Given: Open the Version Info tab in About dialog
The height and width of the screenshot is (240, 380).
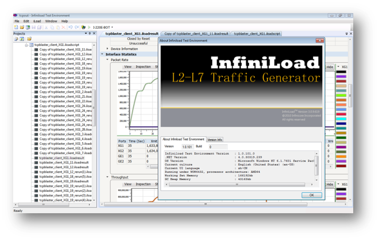Looking at the screenshot, I should pyautogui.click(x=214, y=140).
